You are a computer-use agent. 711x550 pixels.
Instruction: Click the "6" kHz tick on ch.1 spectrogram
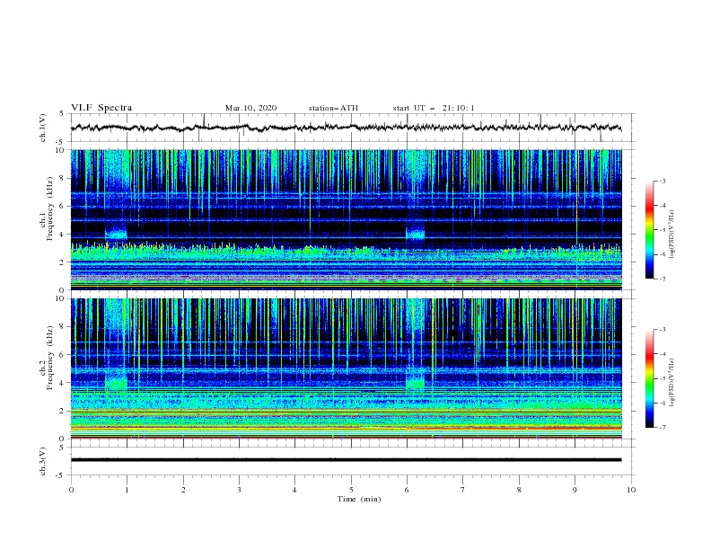point(64,206)
